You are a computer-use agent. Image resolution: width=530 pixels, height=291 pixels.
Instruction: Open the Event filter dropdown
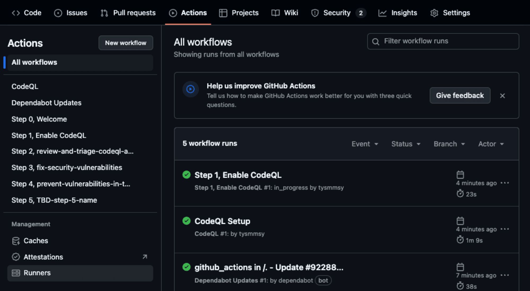coord(365,144)
